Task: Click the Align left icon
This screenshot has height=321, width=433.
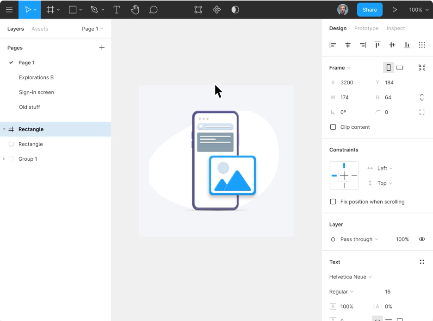Action: 333,44
